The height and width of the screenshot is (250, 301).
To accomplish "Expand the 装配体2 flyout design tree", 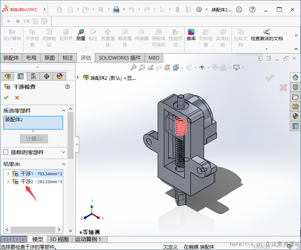I will coord(78,77).
